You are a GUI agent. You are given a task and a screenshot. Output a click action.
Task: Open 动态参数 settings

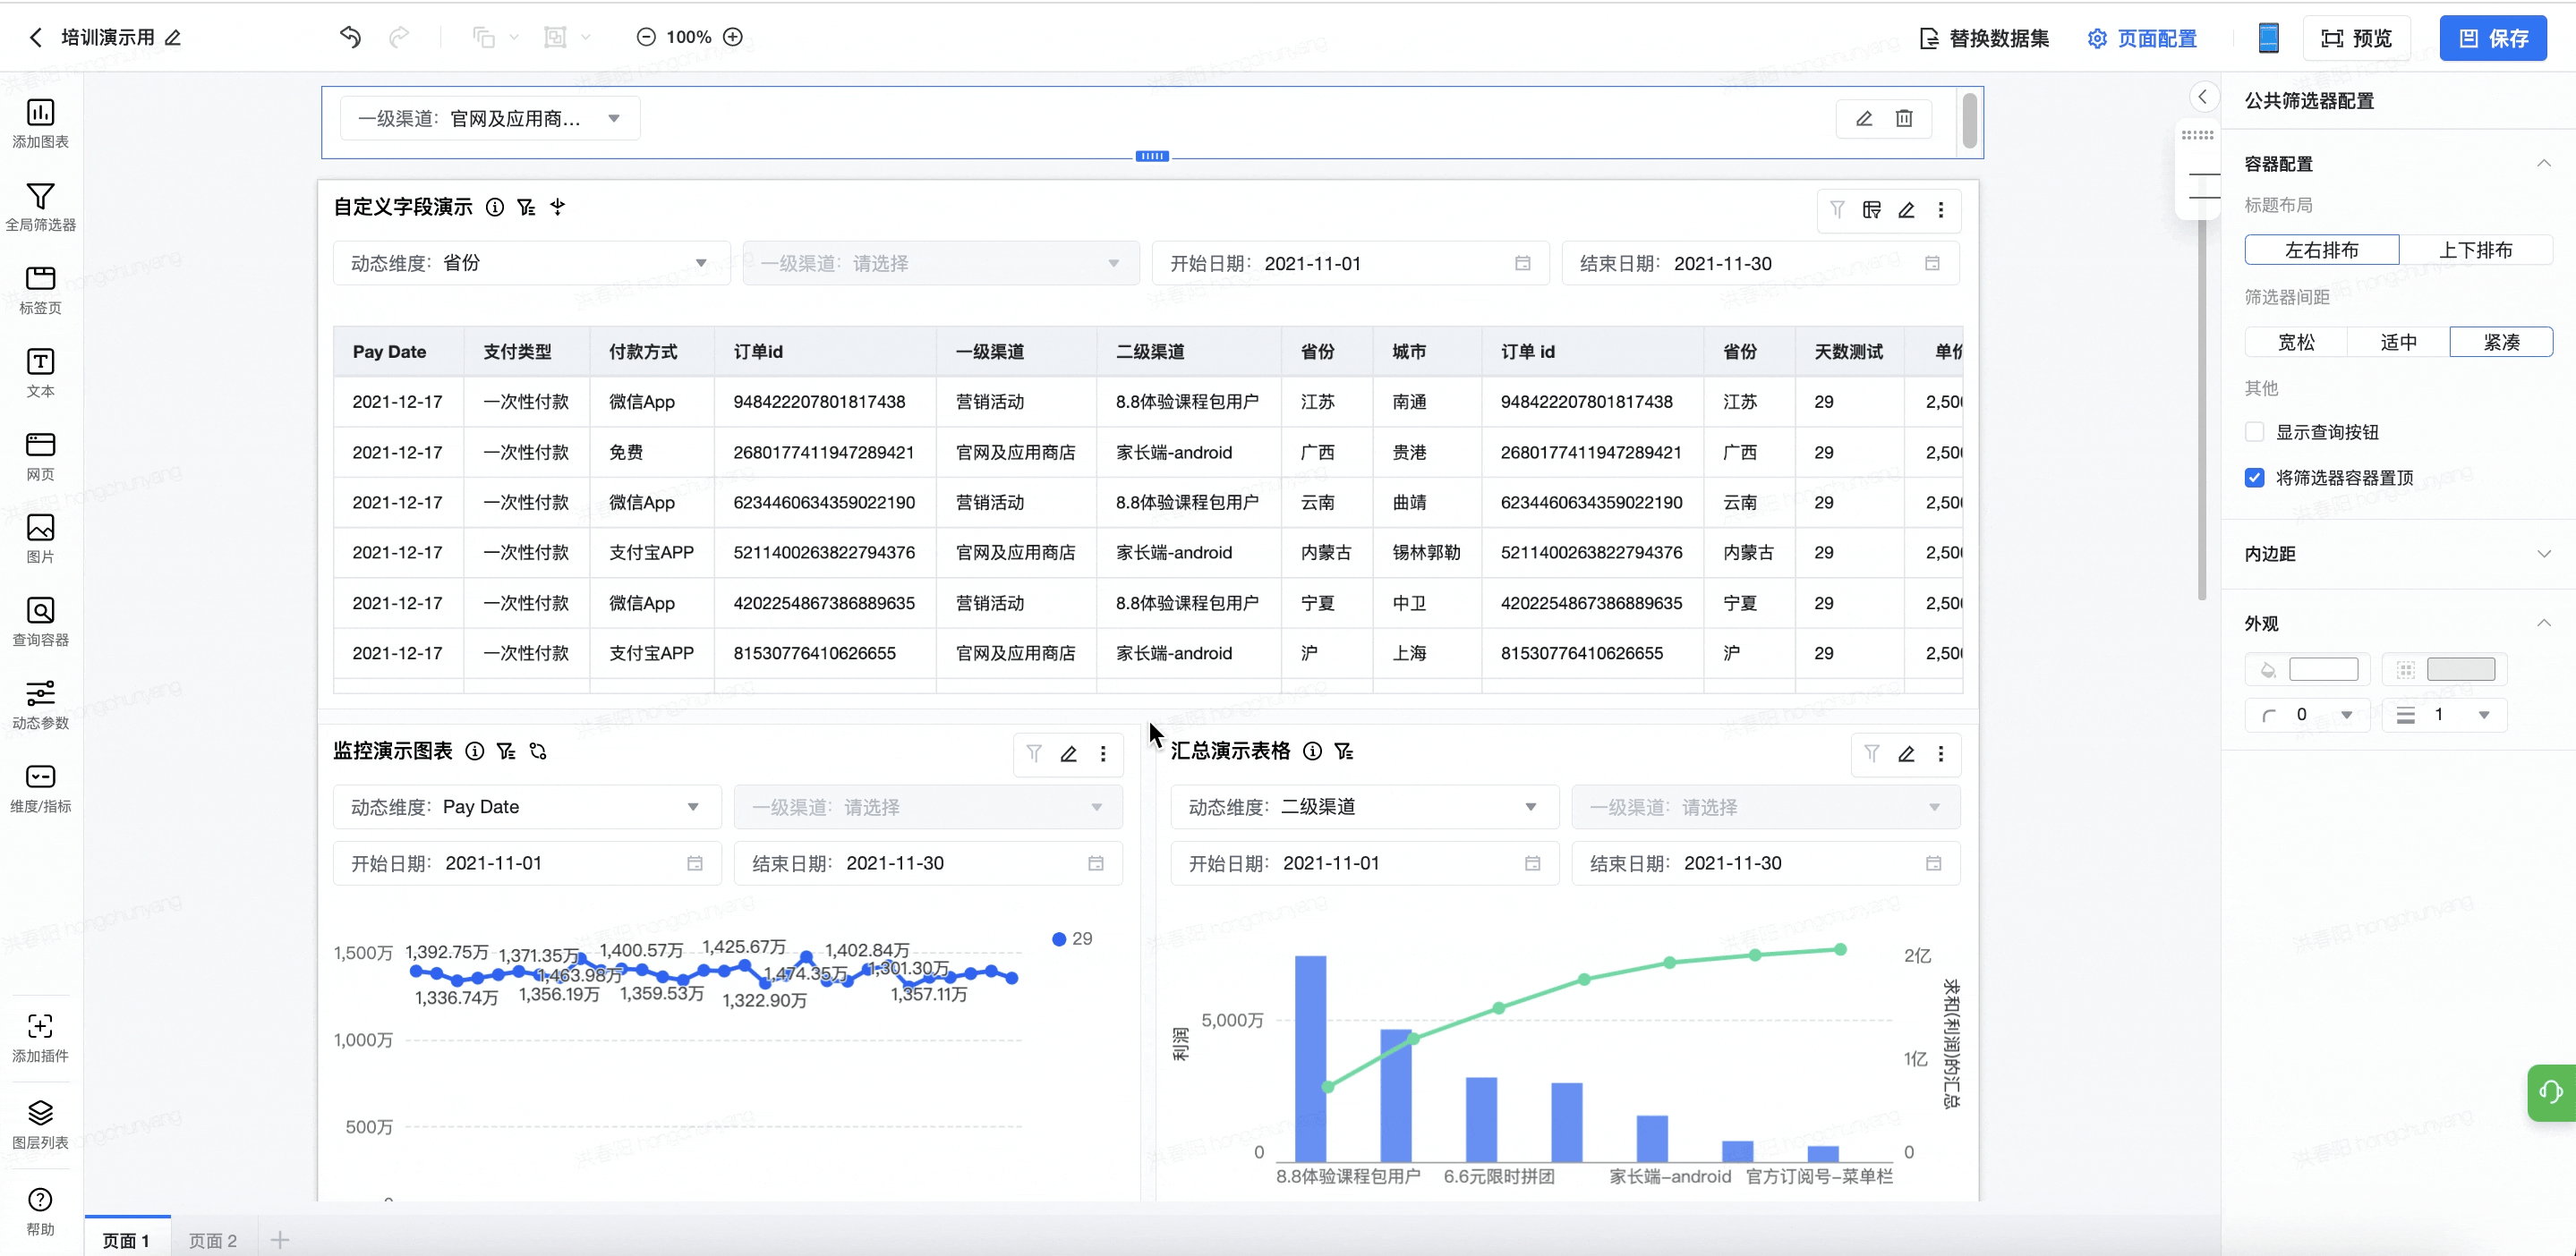point(40,704)
